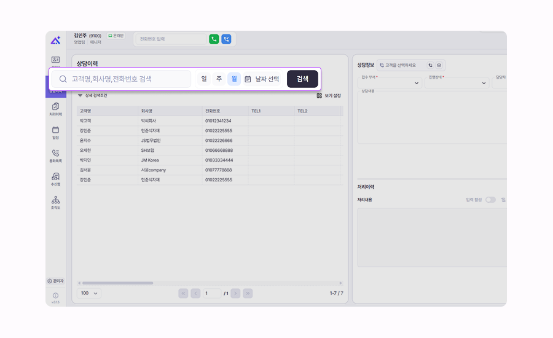Click the 전화번호 입력 phone field

171,39
